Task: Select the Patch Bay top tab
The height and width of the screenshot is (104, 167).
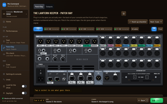Action: tap(39, 6)
